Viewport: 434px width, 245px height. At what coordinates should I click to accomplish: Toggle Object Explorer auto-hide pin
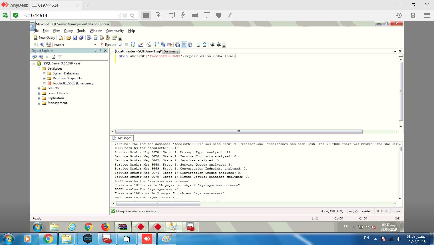(100, 51)
